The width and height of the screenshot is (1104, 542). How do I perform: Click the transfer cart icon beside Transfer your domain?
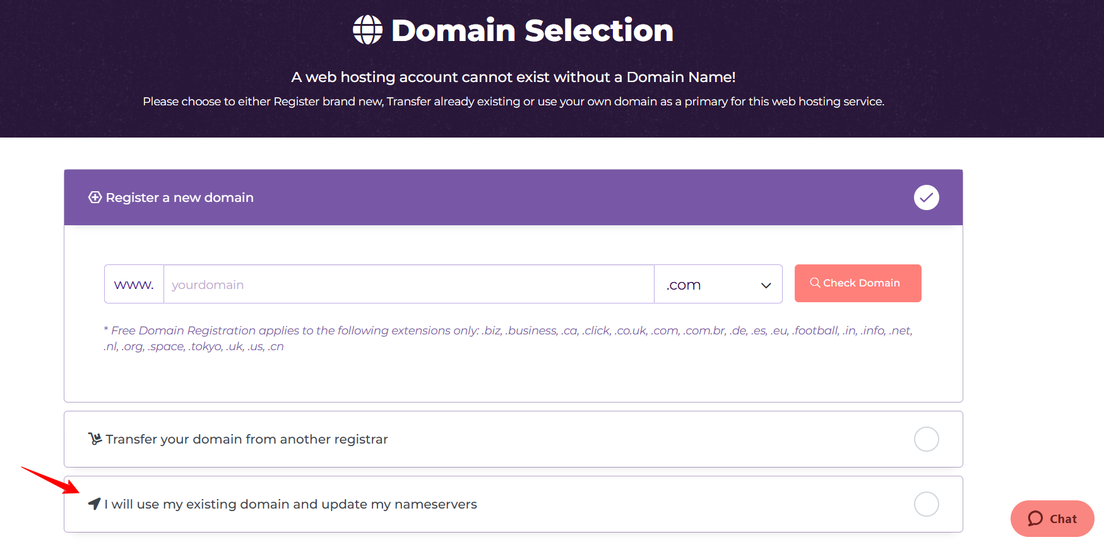[95, 439]
